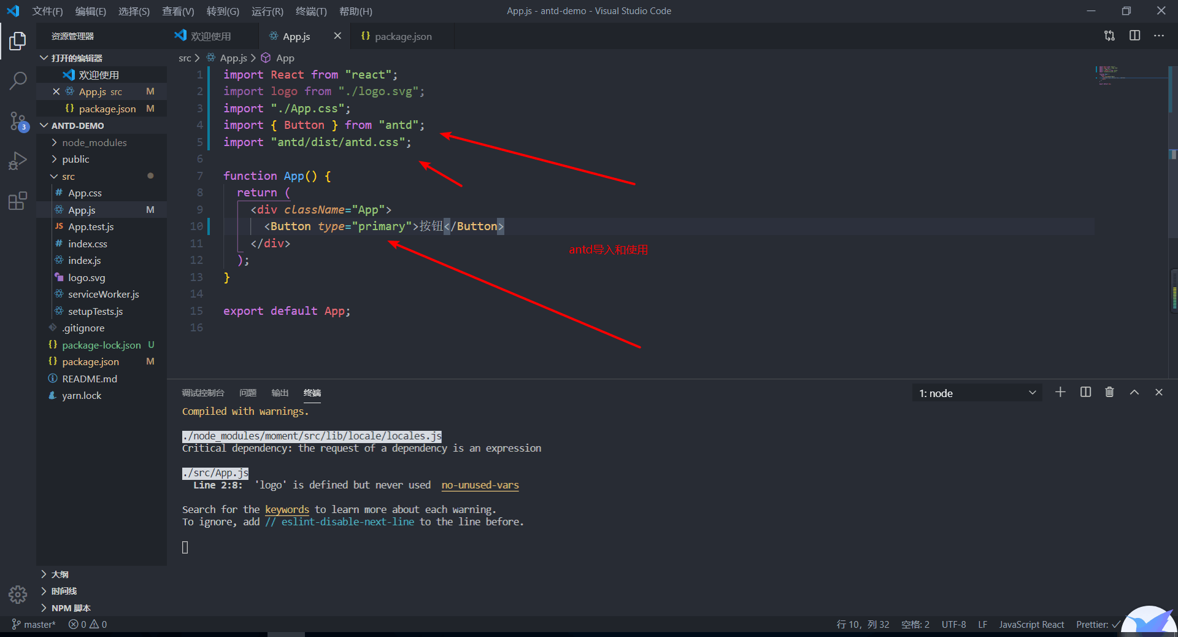Open the Search view in activity bar
Image resolution: width=1178 pixels, height=637 pixels.
coord(18,80)
